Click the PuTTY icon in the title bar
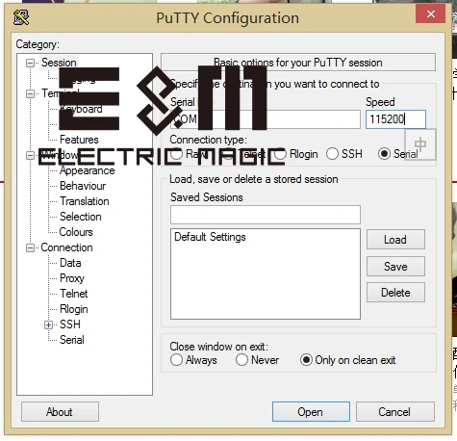The width and height of the screenshot is (457, 441). [x=21, y=17]
